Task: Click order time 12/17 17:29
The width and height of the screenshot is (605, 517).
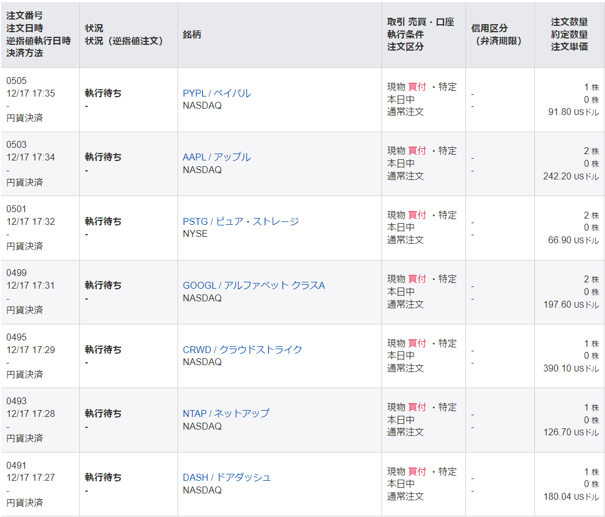Action: (30, 350)
